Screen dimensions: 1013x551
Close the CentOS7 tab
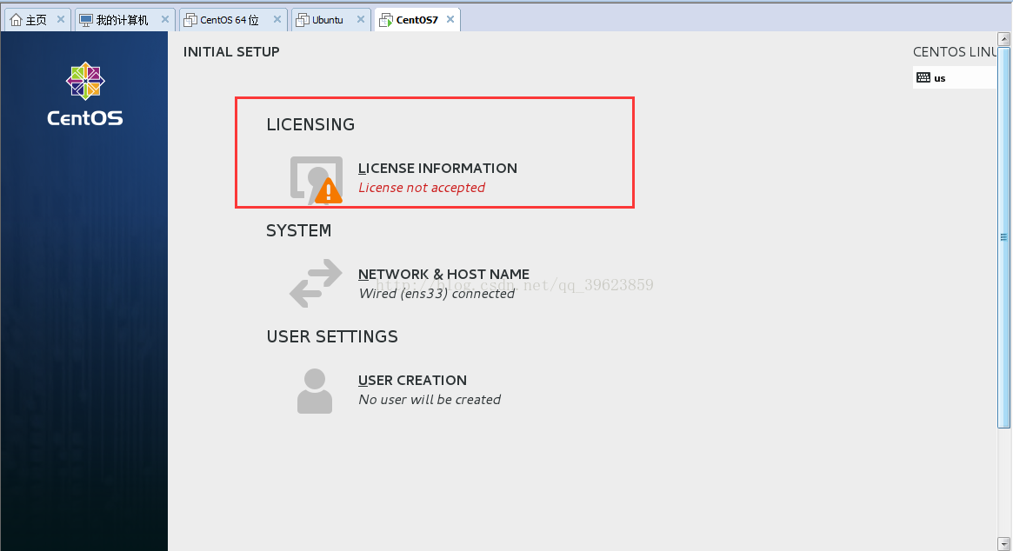tap(450, 19)
